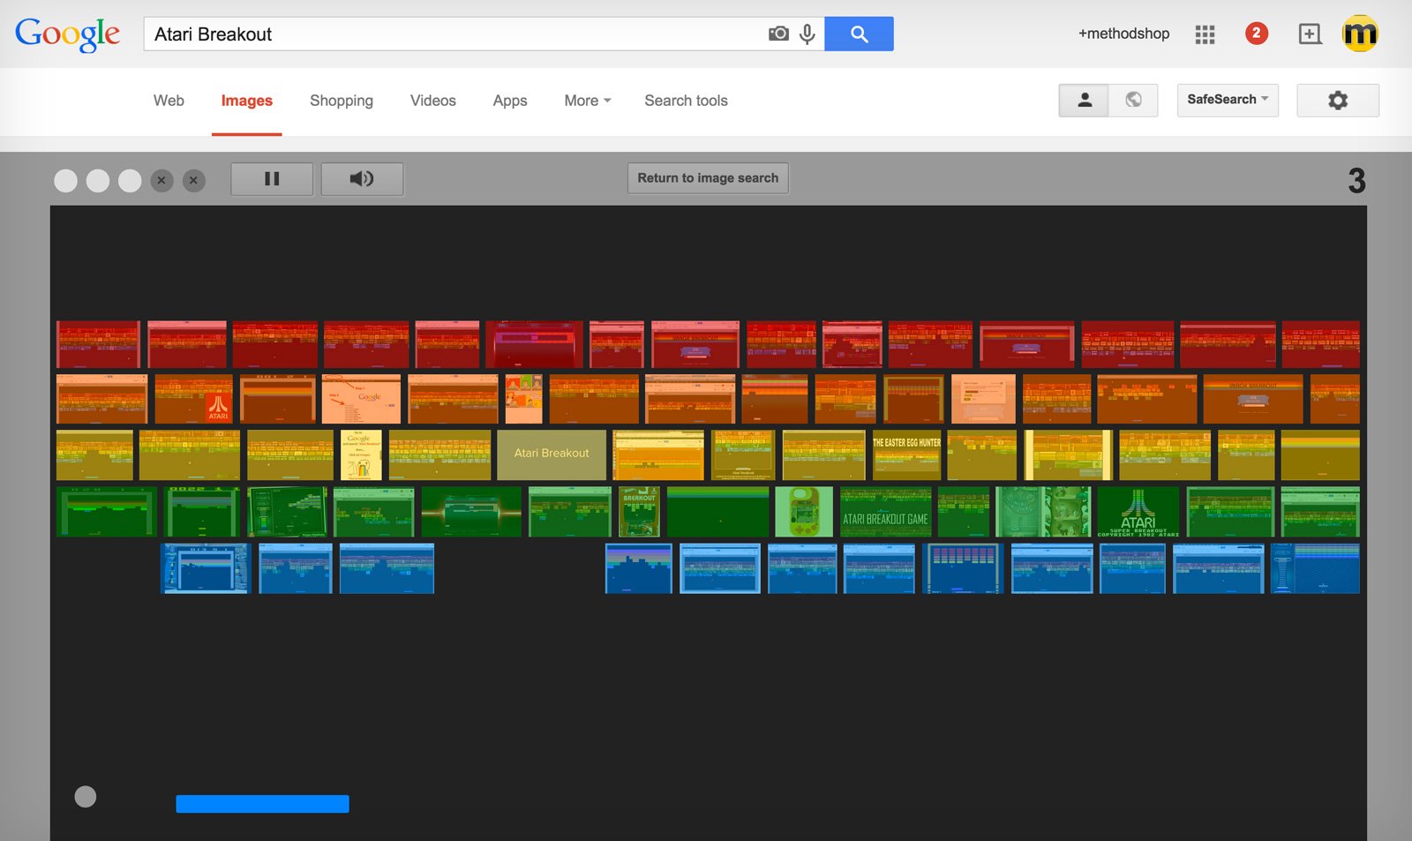Open the methodshop profile avatar

[1360, 34]
